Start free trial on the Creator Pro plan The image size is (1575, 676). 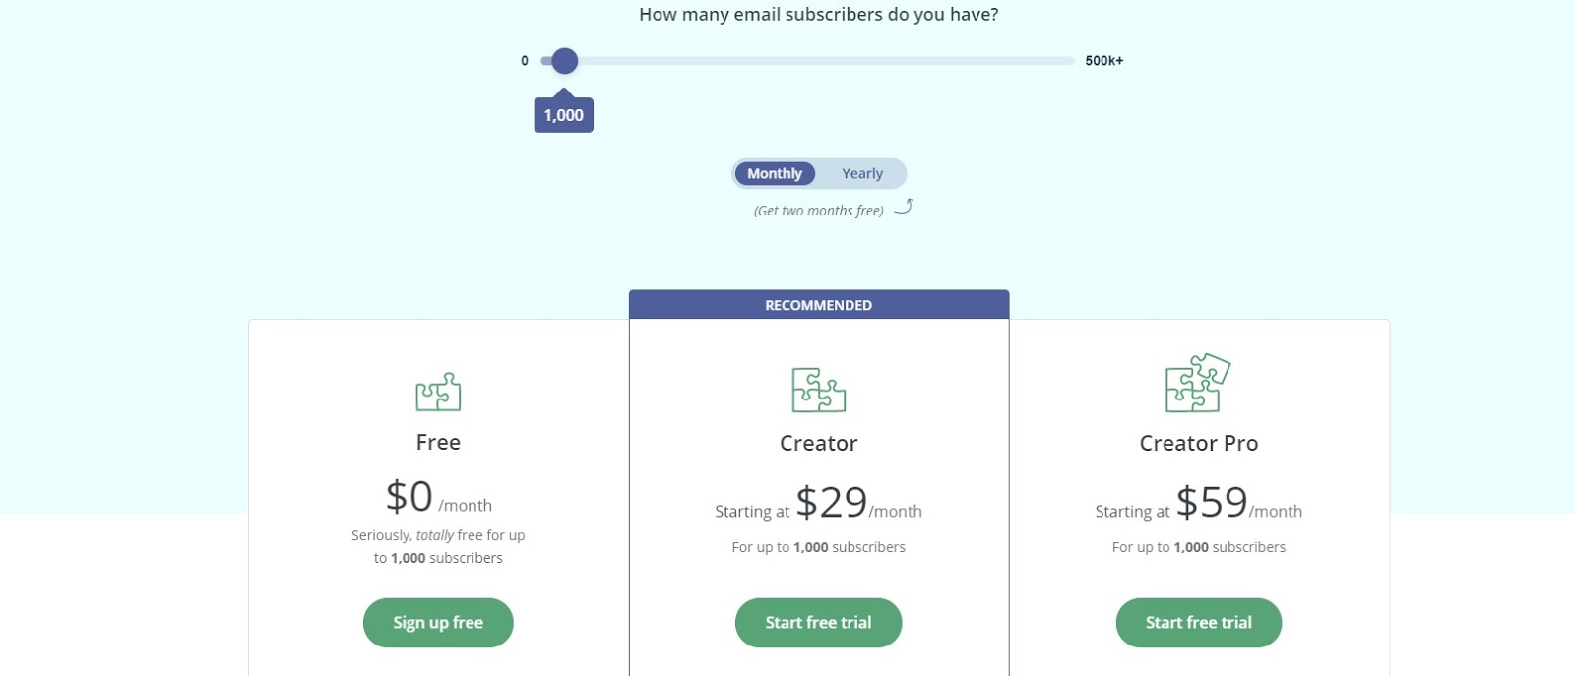pos(1198,622)
